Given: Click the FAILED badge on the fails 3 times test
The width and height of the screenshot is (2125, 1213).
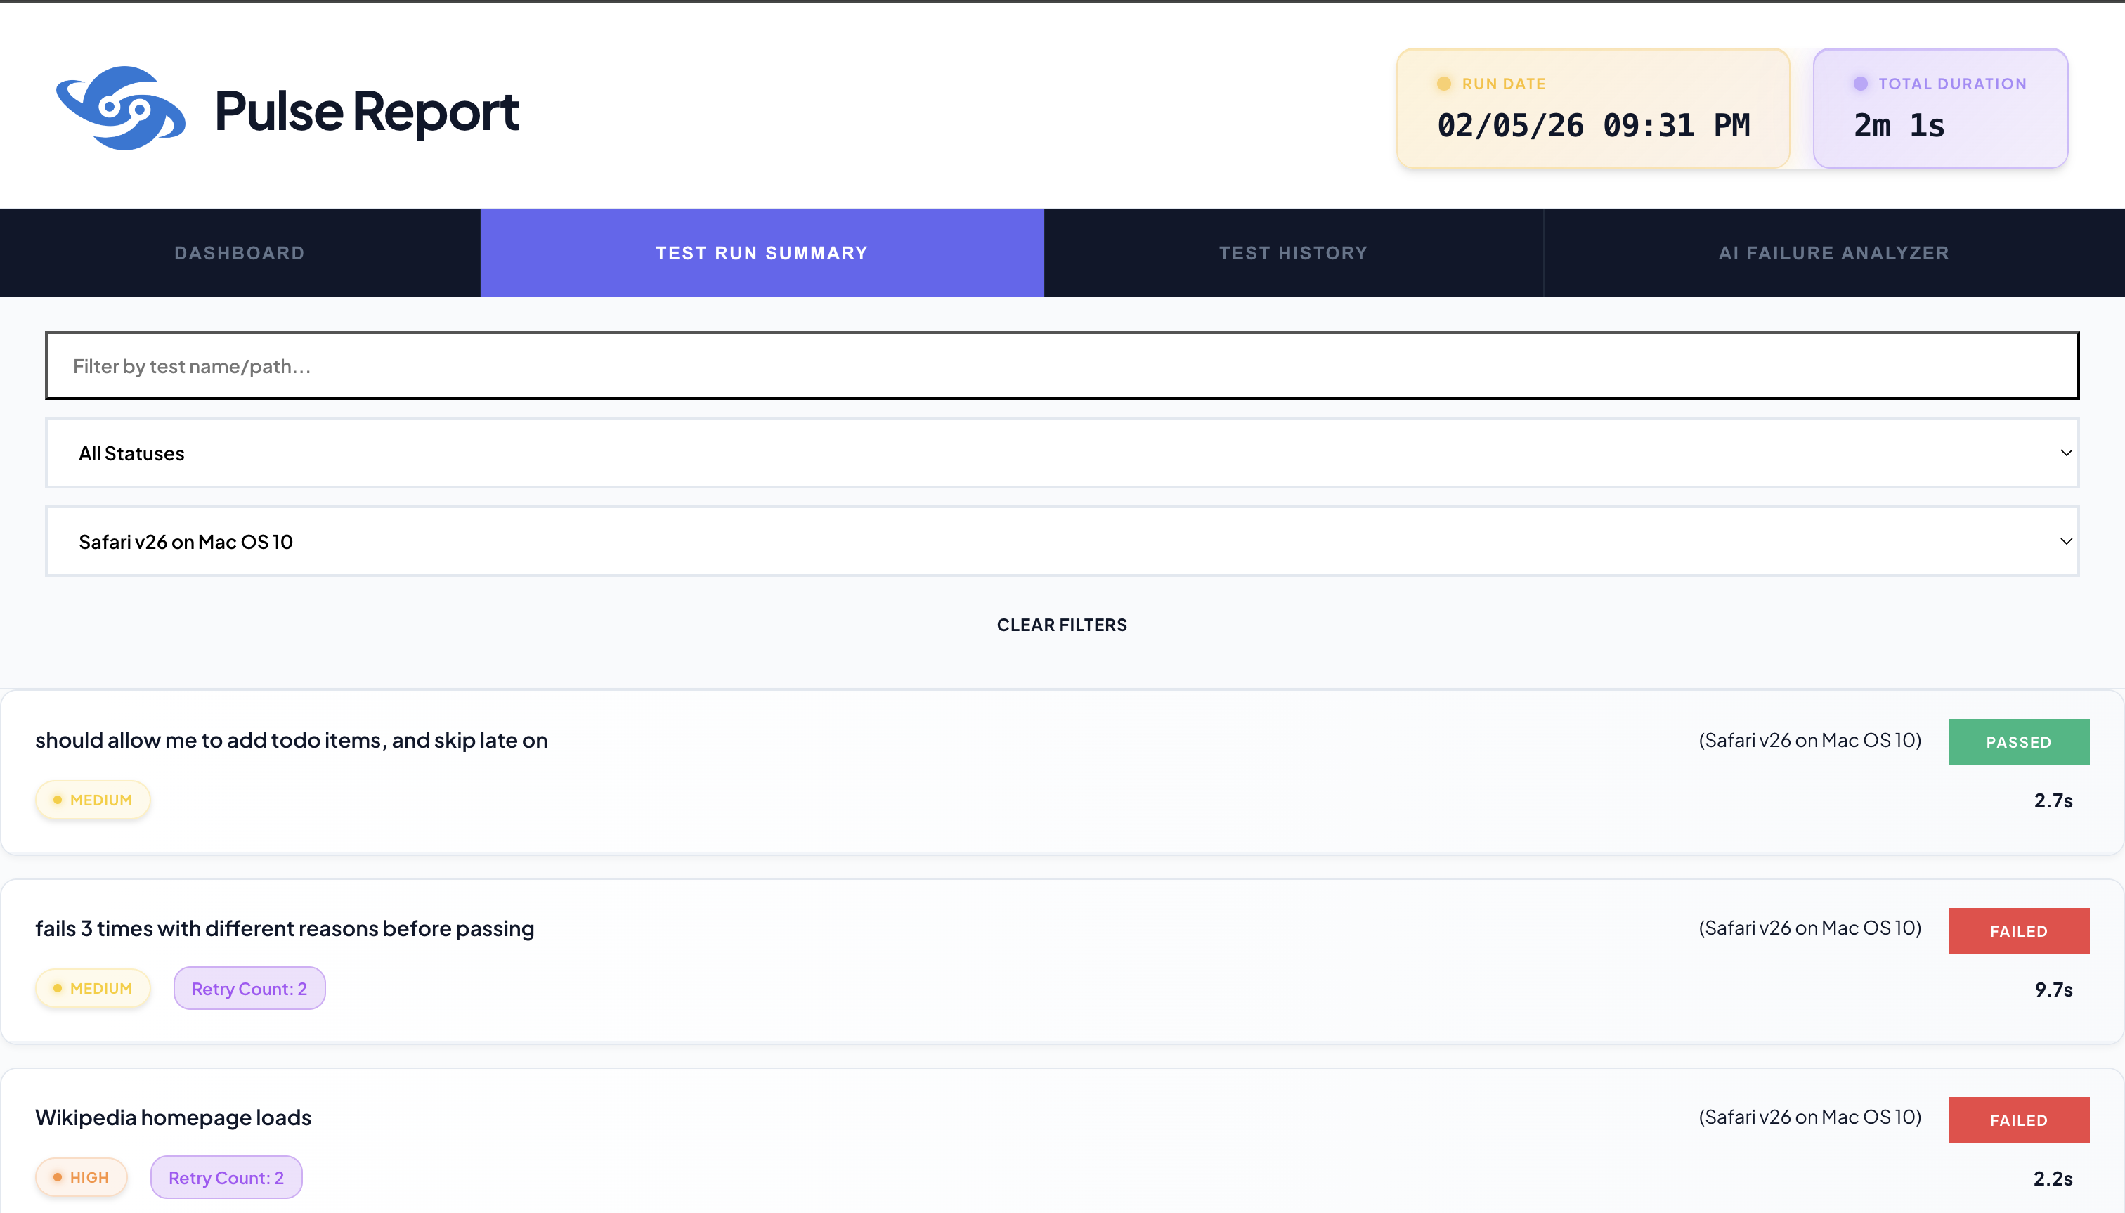Looking at the screenshot, I should (2018, 931).
